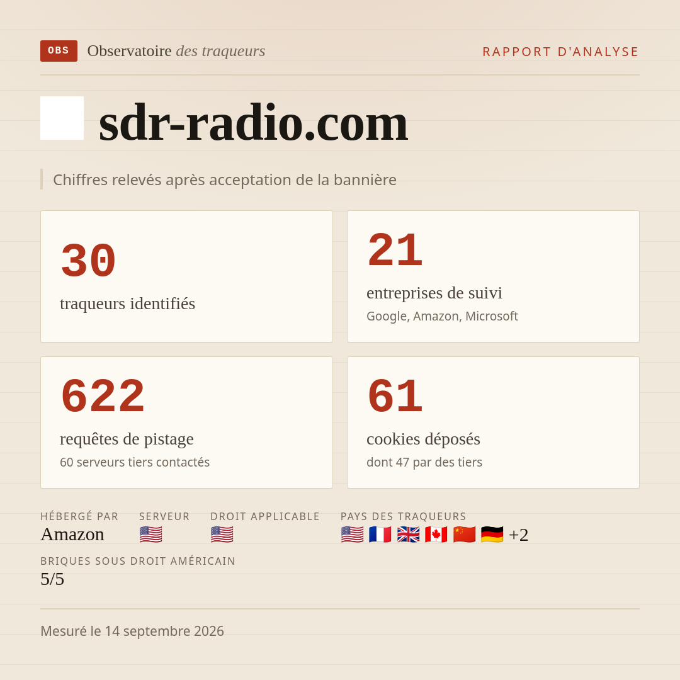
Task: Click the 60 serveurs tiers contactés text
Action: point(135,462)
